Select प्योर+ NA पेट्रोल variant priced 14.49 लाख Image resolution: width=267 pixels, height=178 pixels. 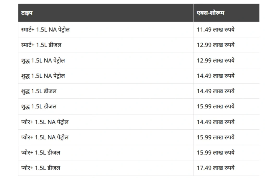[x=45, y=122]
